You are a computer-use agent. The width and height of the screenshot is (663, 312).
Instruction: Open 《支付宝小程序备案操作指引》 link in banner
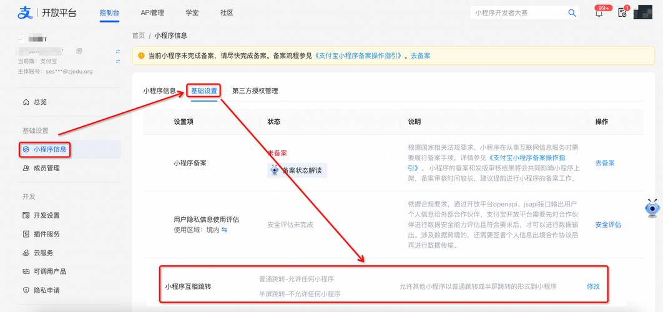click(x=358, y=56)
